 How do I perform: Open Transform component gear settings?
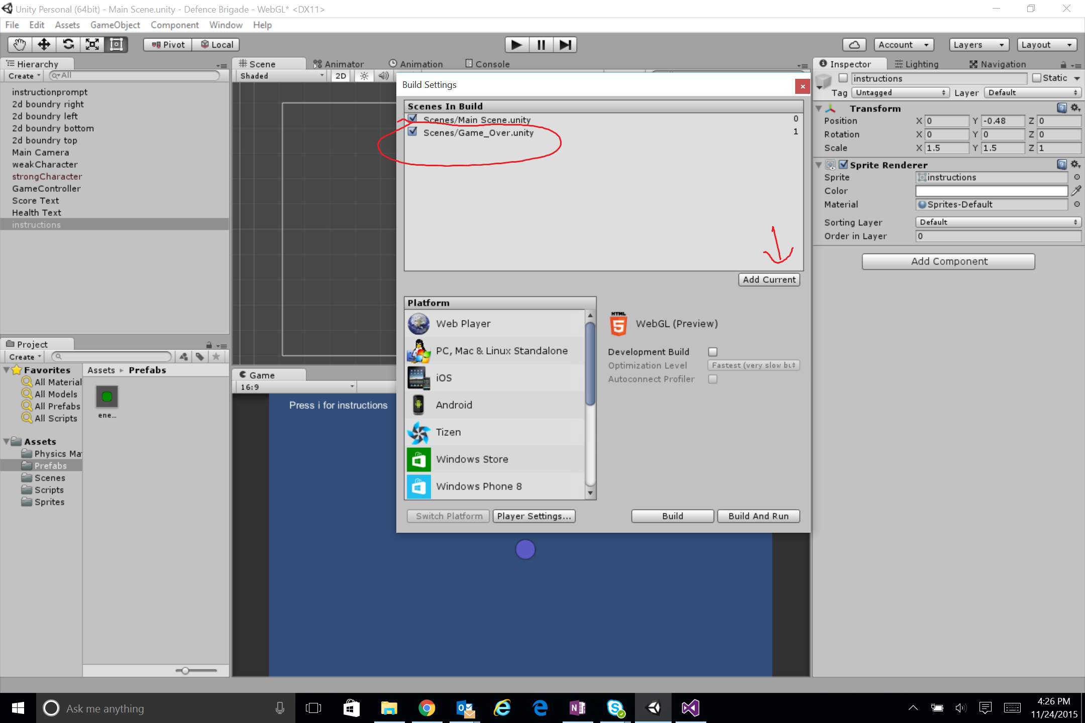[x=1075, y=108]
